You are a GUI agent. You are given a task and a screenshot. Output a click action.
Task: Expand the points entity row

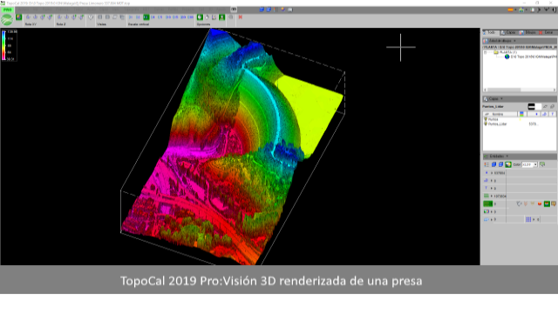(492, 173)
